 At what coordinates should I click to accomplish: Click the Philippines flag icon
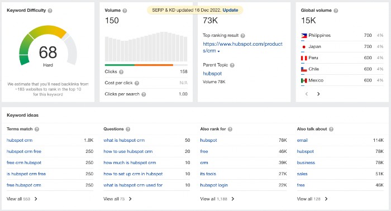click(304, 36)
